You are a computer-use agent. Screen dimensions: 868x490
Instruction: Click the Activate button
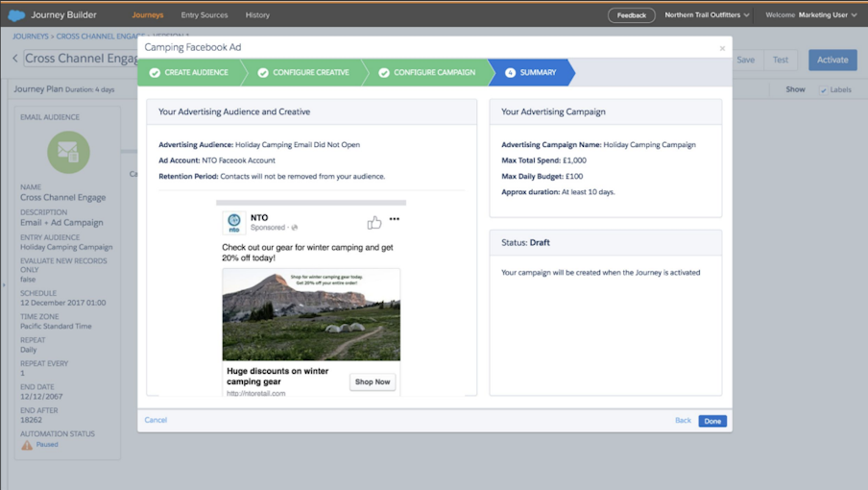(832, 60)
